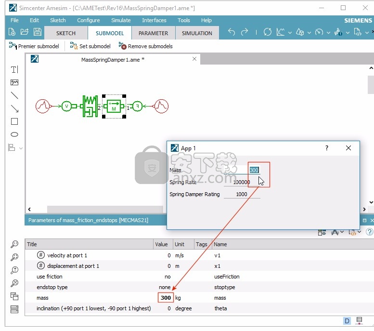The image size is (374, 331).
Task: Click the list status icon at the bottom right
Action: tap(359, 320)
